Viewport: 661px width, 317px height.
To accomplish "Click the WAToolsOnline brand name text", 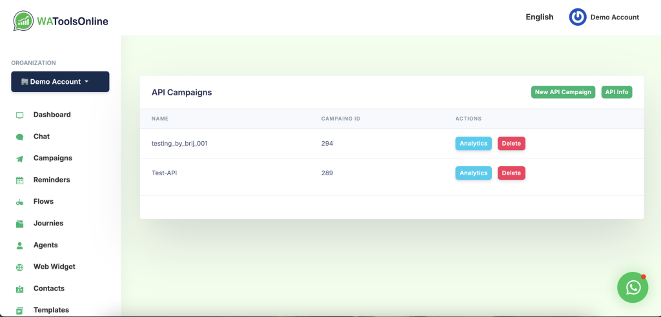I will pos(72,21).
